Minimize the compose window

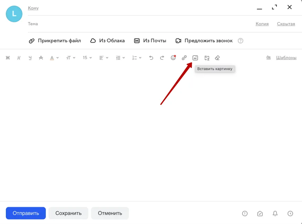259,9
